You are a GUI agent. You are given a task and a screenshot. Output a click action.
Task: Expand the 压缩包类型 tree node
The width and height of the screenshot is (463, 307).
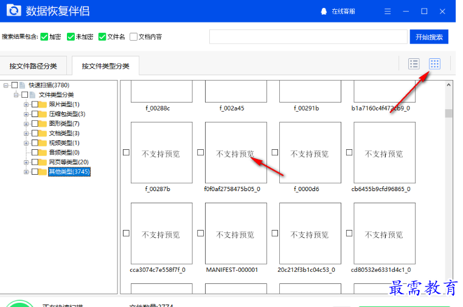coord(26,114)
